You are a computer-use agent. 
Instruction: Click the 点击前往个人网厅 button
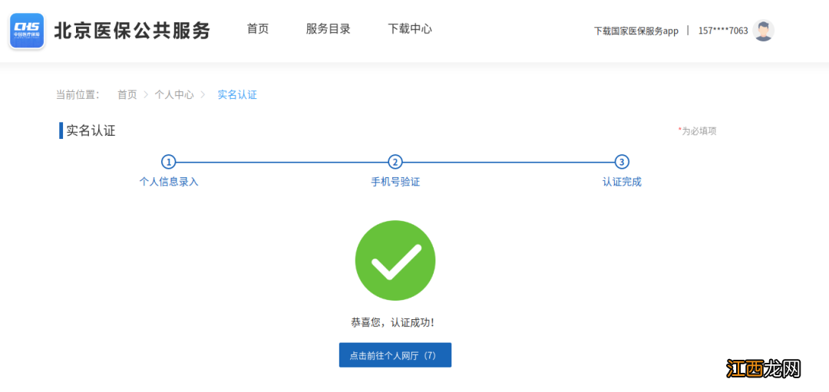[395, 355]
